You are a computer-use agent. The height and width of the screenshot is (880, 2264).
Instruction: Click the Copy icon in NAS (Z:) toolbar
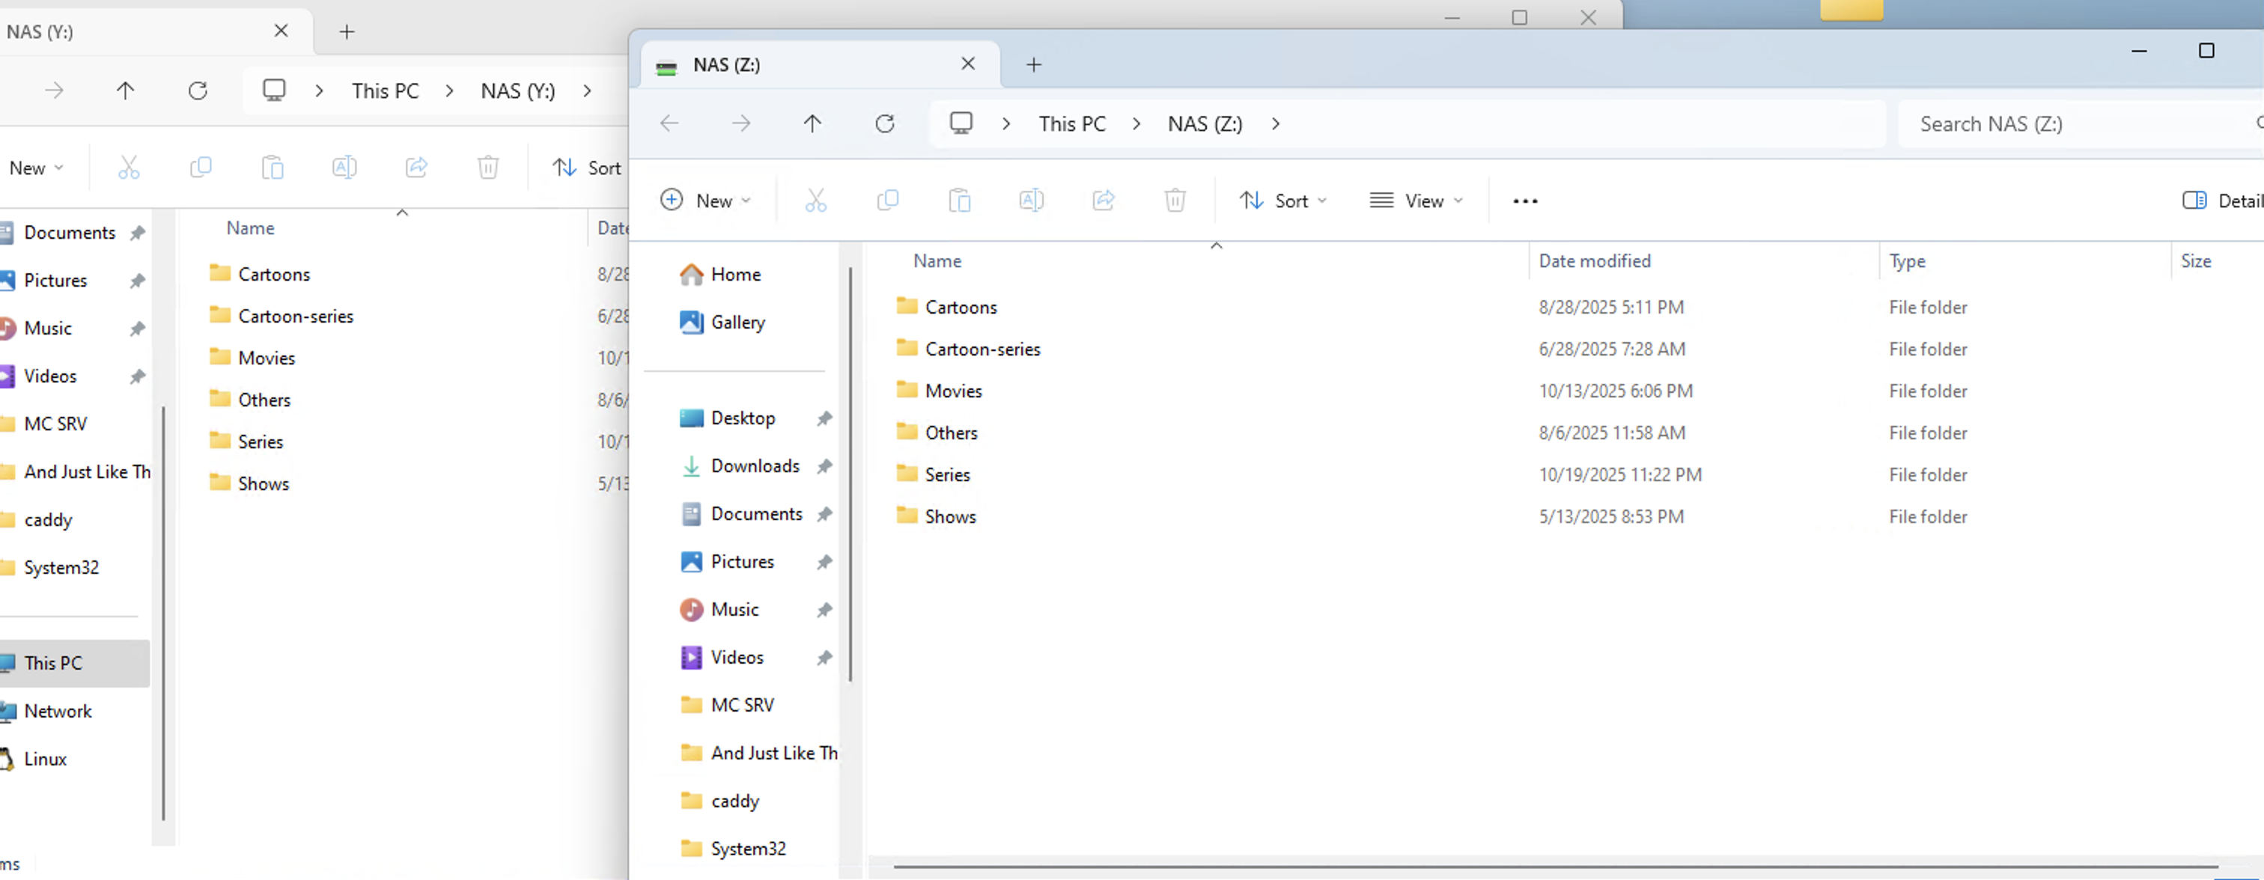click(888, 201)
